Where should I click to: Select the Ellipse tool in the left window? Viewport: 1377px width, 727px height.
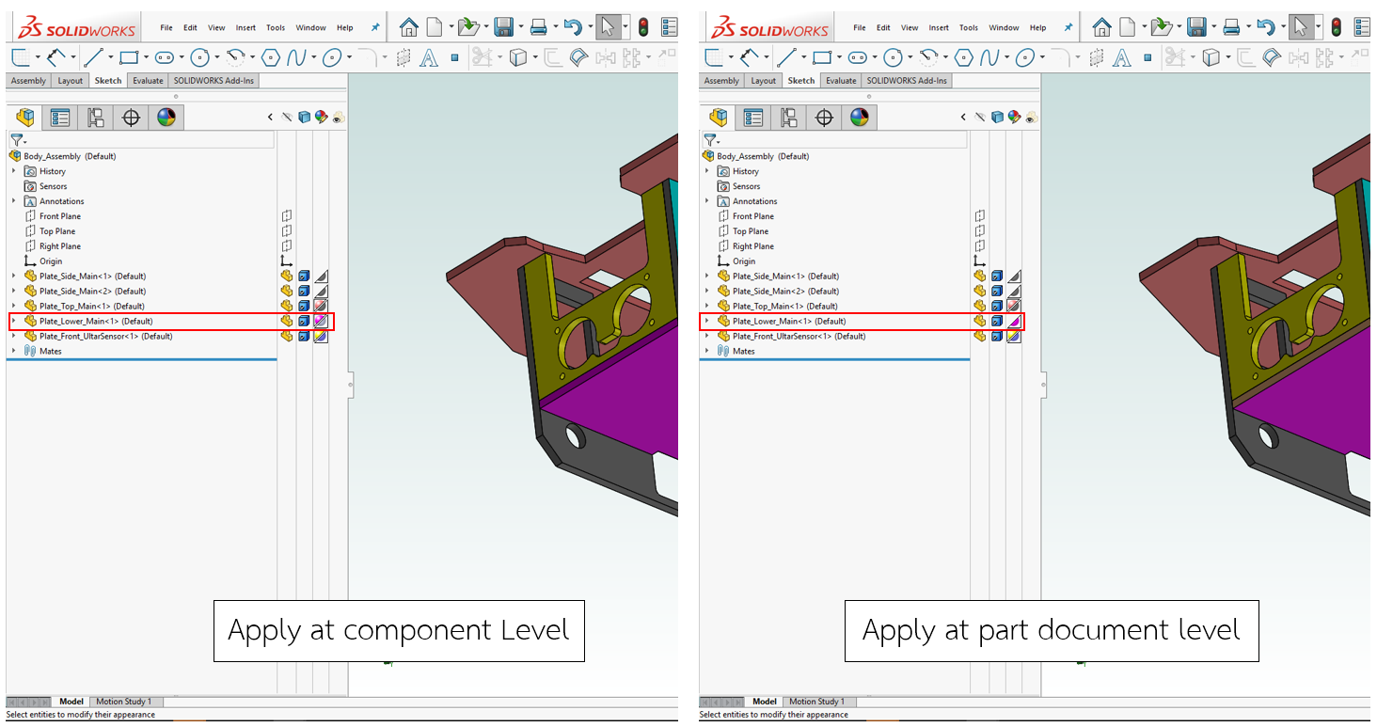pyautogui.click(x=331, y=58)
